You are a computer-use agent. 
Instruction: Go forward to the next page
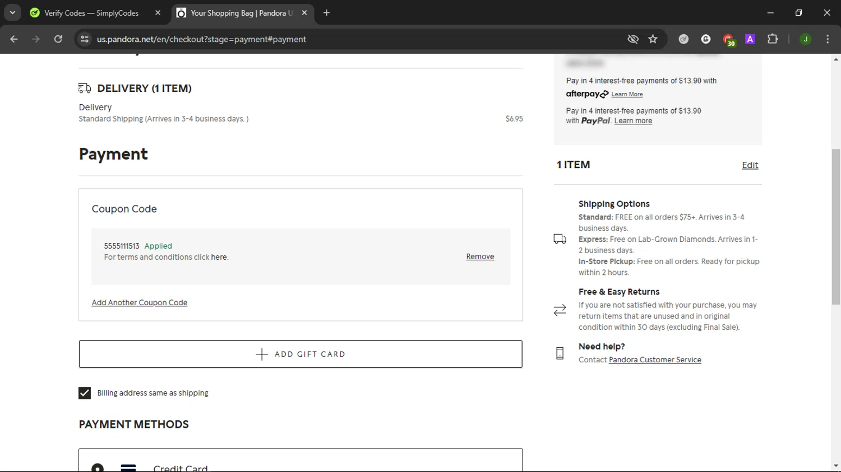tap(36, 39)
